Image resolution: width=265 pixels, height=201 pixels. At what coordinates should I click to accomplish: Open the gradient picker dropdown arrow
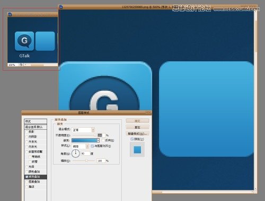coord(98,140)
